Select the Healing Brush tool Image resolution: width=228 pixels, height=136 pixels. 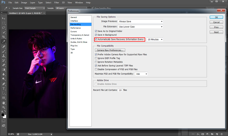point(4,47)
